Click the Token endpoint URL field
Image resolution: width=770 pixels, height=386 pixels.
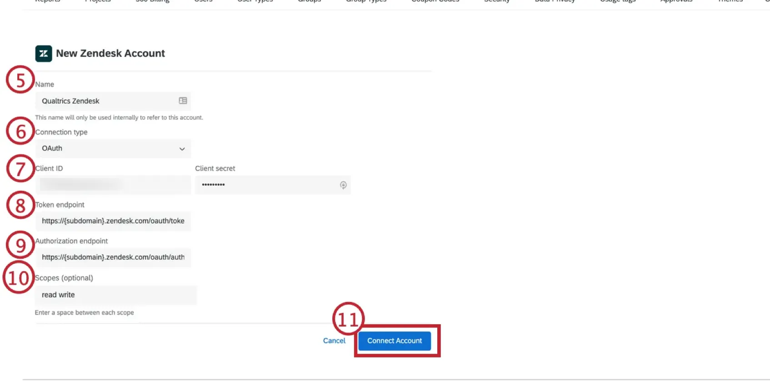click(x=113, y=221)
